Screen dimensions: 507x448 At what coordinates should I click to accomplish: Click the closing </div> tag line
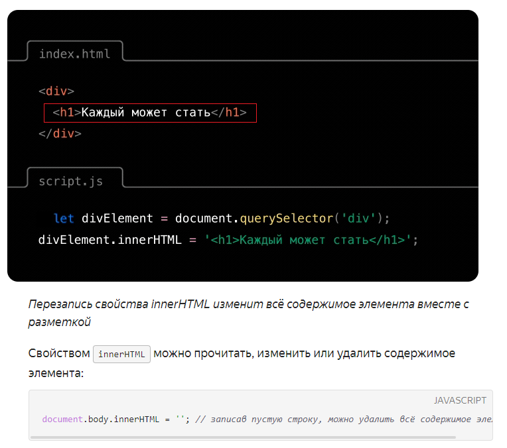(60, 133)
